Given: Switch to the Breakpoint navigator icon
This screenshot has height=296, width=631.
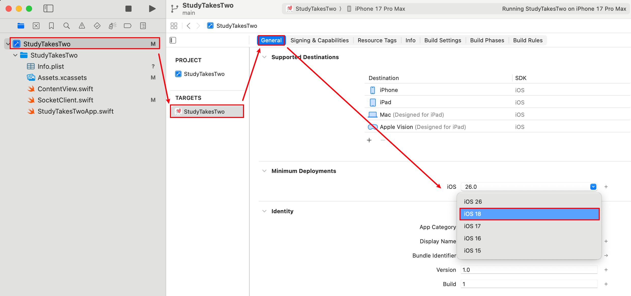Looking at the screenshot, I should [127, 26].
